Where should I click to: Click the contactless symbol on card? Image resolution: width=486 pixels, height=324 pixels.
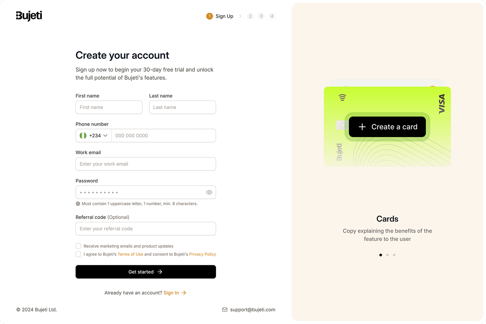[x=342, y=98]
